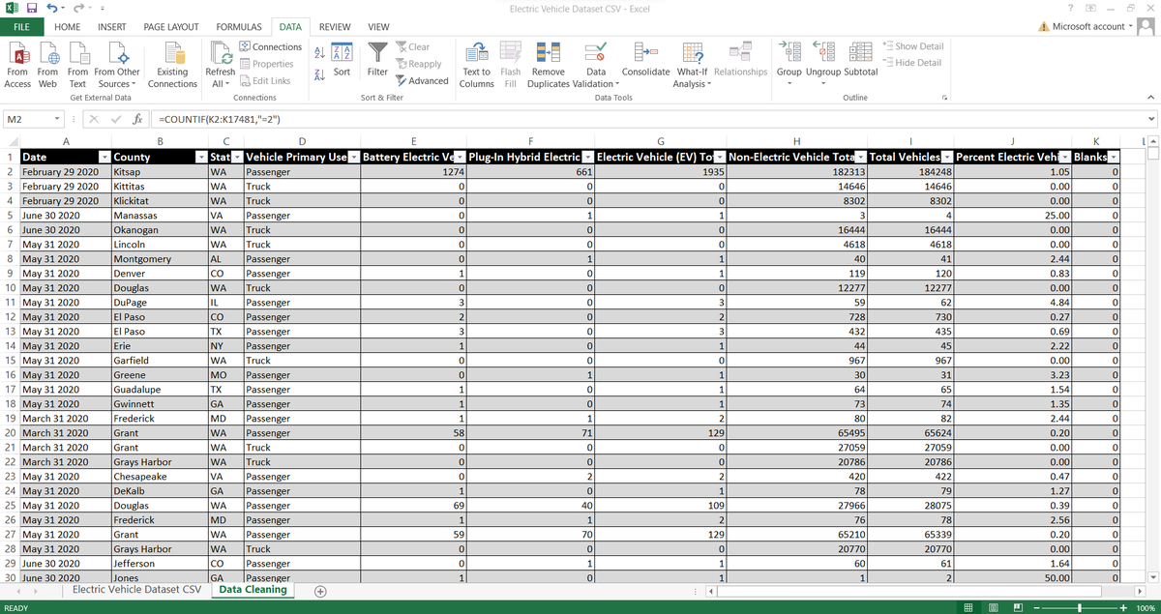
Task: Switch to Normal view in status bar
Action: [x=968, y=606]
